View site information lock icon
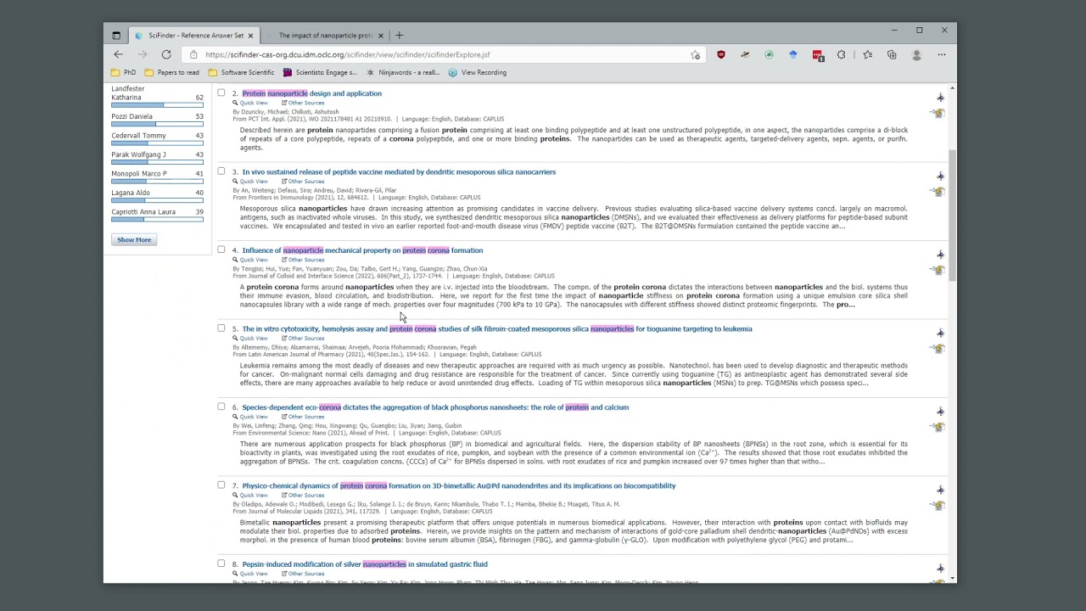 pos(194,55)
